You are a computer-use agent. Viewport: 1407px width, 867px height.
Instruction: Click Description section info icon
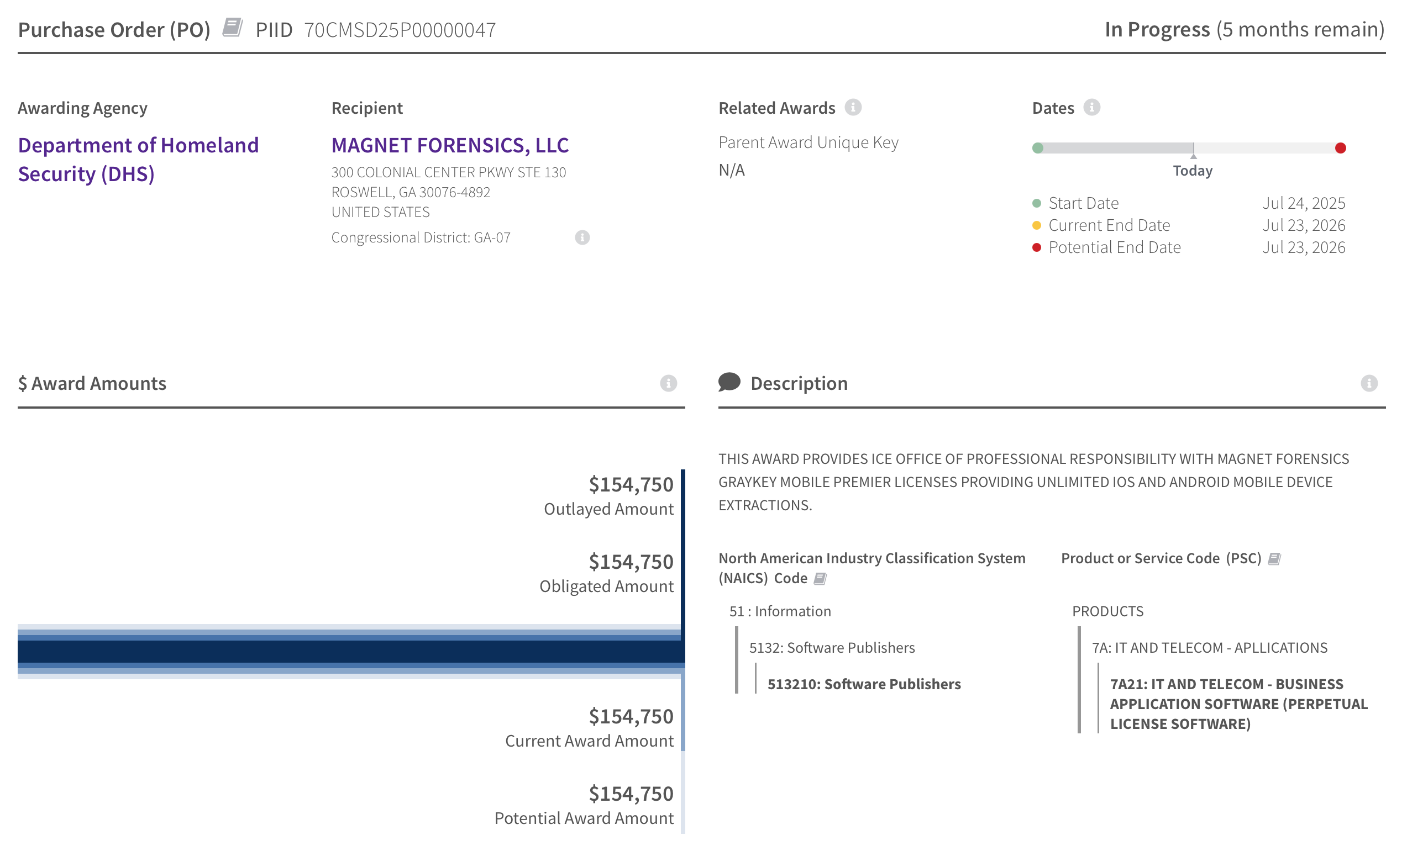pos(1369,383)
